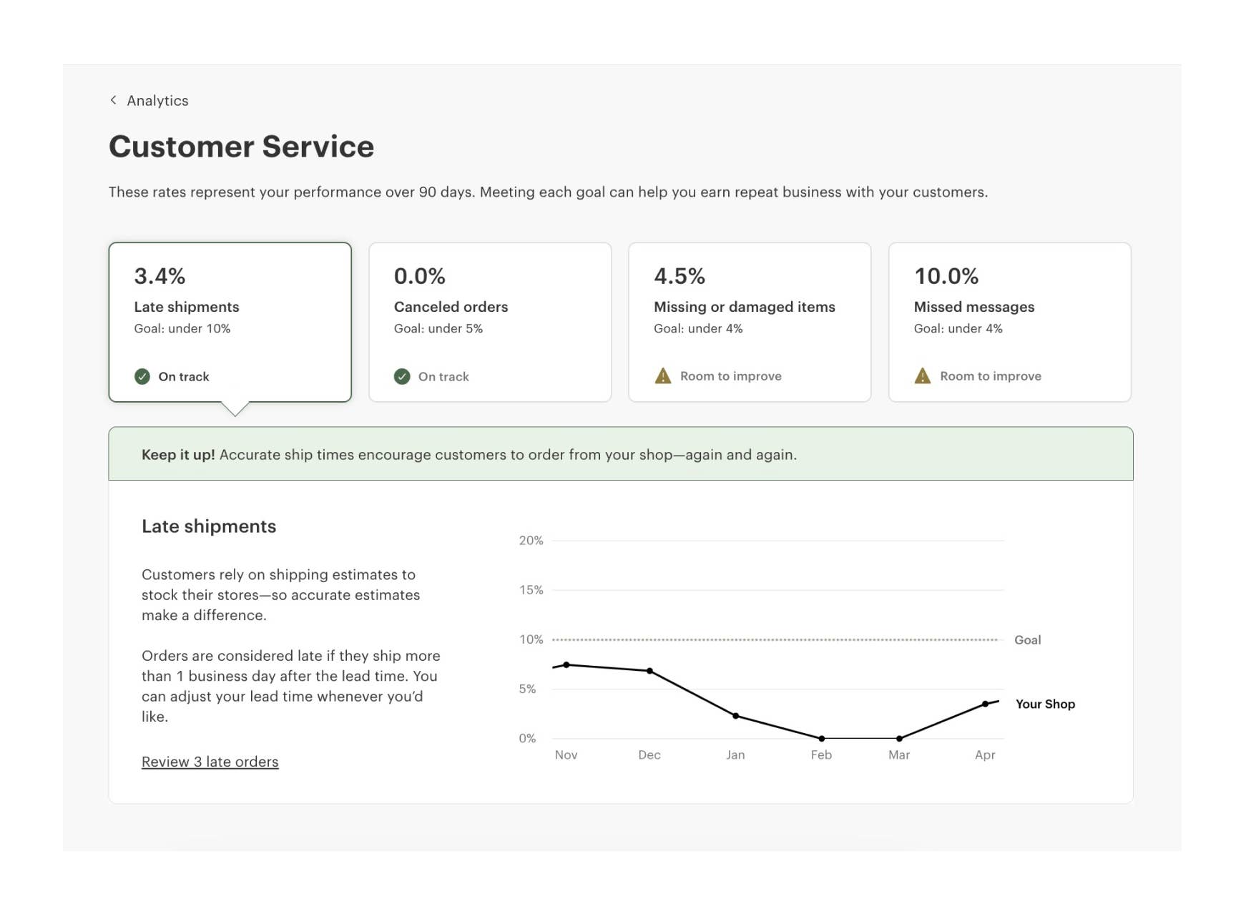Select the Late shipments metric card
Image resolution: width=1246 pixels, height=914 pixels.
pos(230,322)
